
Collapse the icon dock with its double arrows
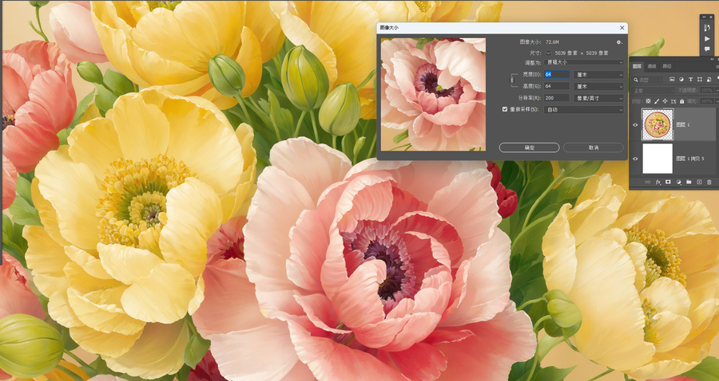[x=705, y=17]
